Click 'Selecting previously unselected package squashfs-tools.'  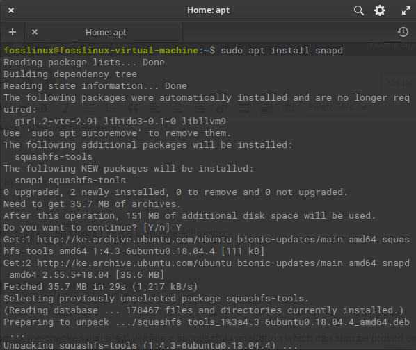coord(157,299)
